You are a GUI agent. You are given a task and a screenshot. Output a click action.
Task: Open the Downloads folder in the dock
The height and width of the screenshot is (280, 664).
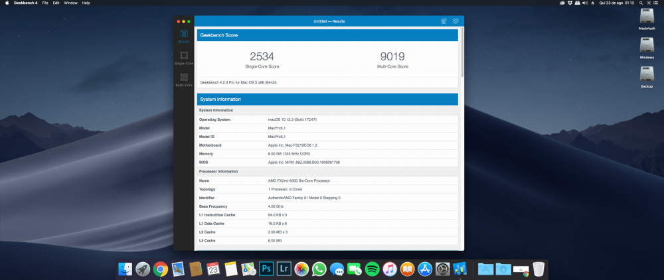[x=503, y=269]
